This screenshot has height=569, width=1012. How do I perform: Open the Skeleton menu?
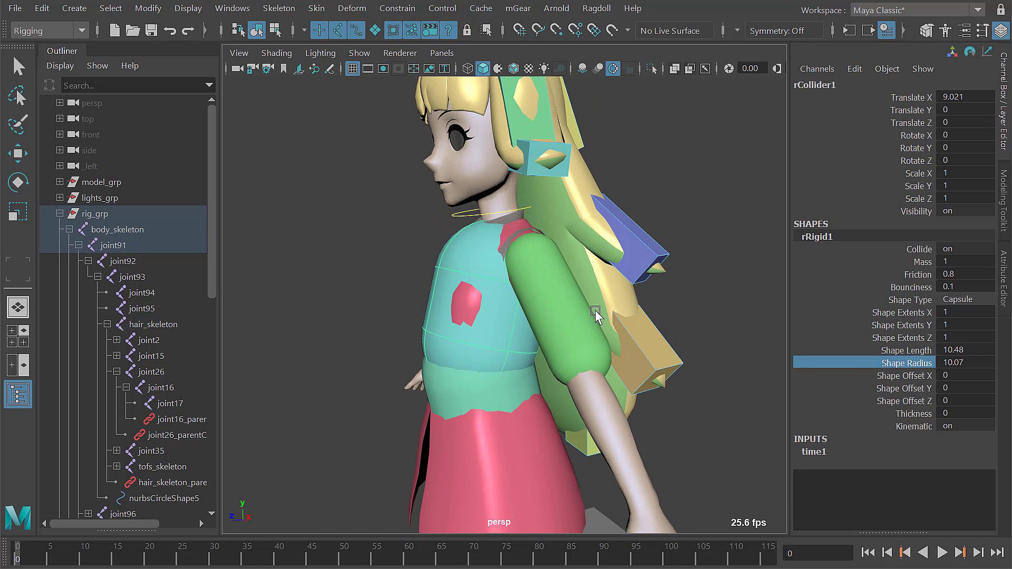click(x=279, y=8)
